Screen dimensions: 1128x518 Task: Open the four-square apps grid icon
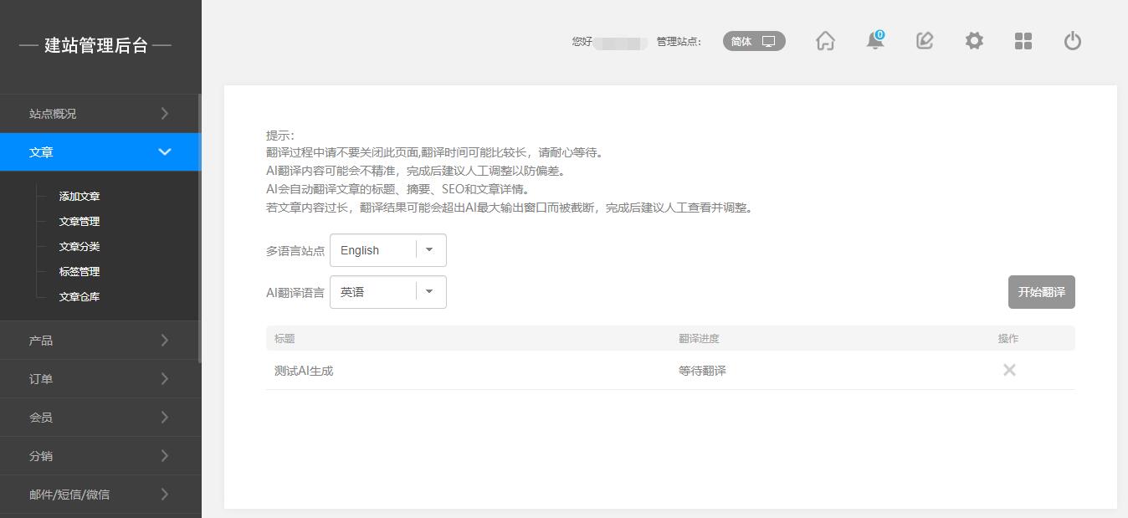[1023, 41]
